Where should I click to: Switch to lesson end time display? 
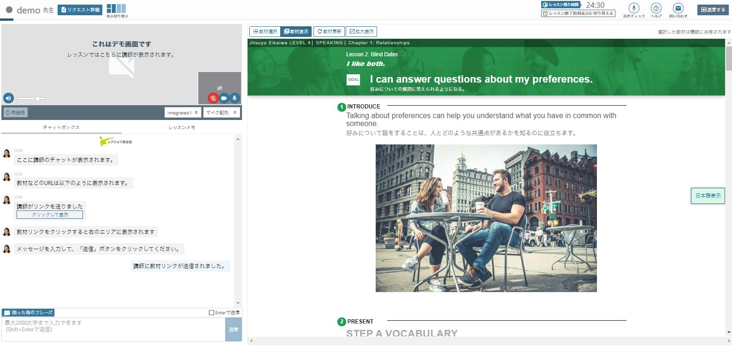[x=578, y=13]
